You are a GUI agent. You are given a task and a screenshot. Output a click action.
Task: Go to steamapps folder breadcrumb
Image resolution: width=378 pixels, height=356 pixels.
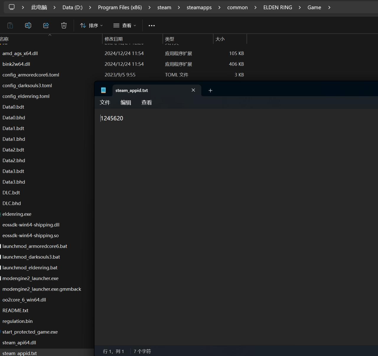point(199,7)
